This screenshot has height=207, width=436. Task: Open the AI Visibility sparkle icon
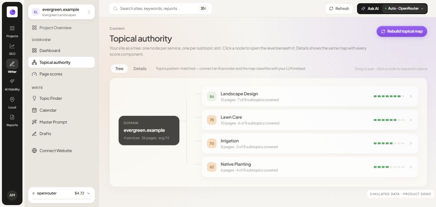click(x=12, y=81)
